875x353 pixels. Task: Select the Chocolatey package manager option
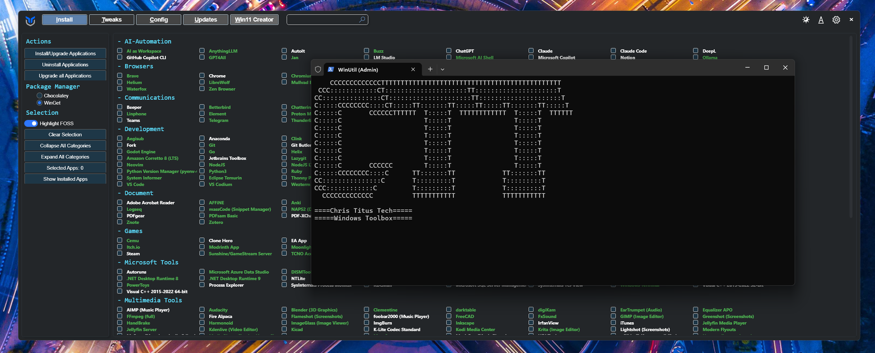coord(39,96)
